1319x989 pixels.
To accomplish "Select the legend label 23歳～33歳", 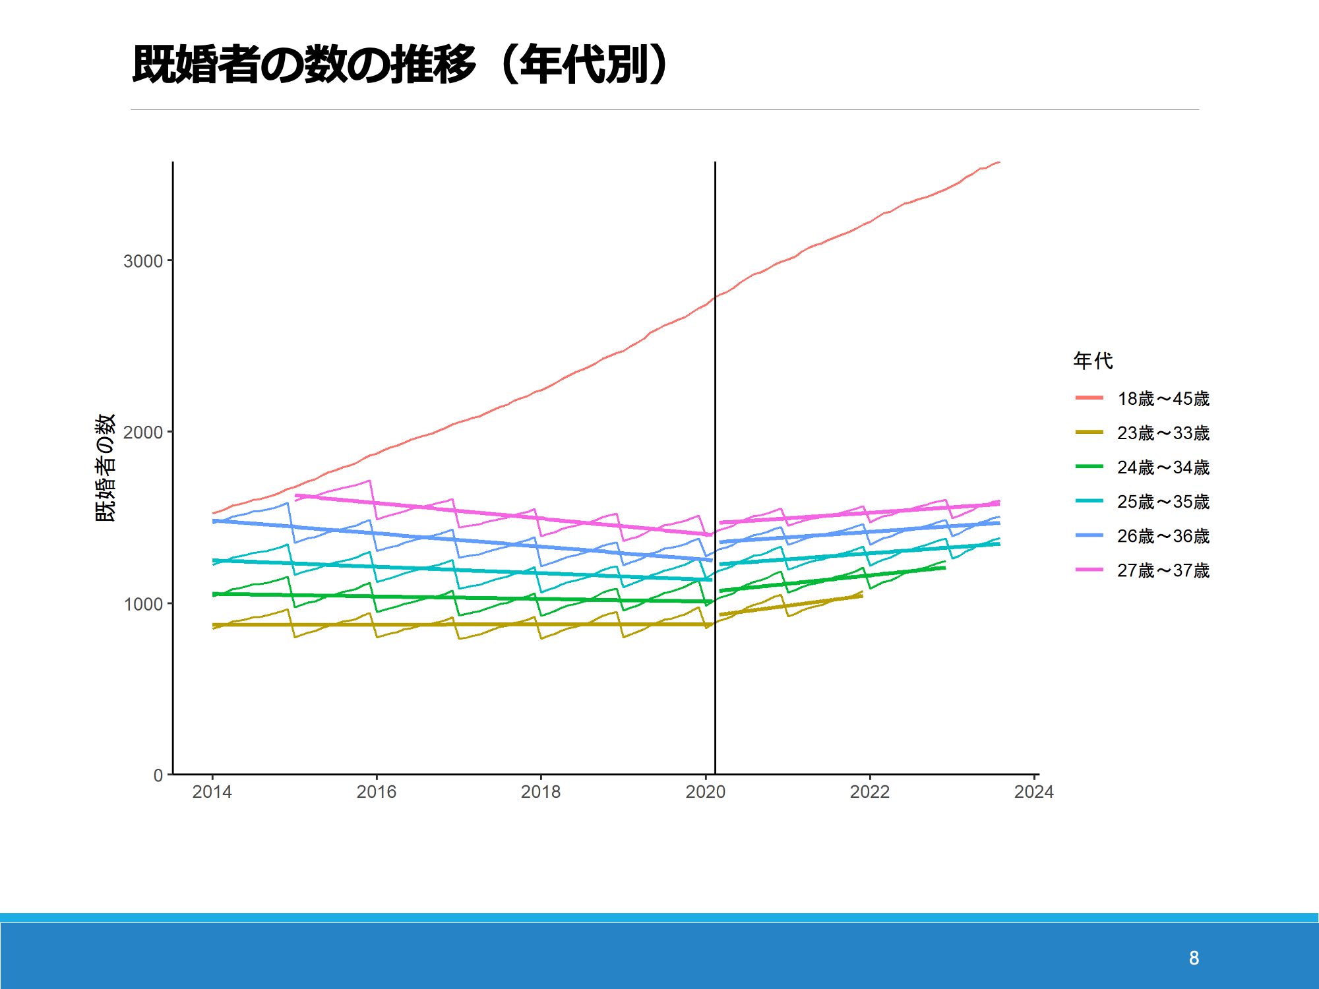I will (x=1163, y=433).
